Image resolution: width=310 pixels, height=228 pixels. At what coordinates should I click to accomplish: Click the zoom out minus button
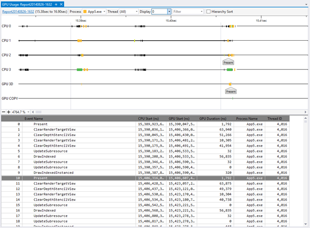coord(3,112)
